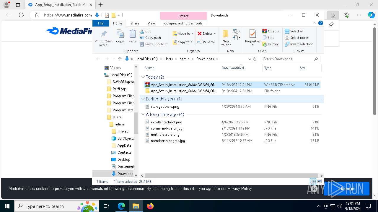Screen dimensions: 378x212
Task: Expand the Delete dropdown arrow
Action: click(x=215, y=34)
